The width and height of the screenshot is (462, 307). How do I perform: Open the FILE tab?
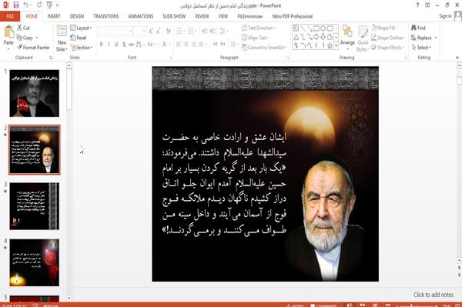click(10, 16)
